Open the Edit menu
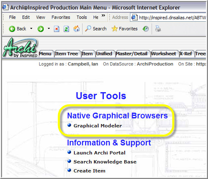208x179 pixels. pos(26,17)
